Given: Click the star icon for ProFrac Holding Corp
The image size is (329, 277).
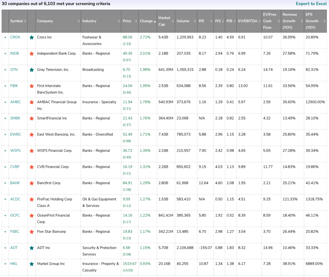Looking at the screenshot, I should pos(32,200).
